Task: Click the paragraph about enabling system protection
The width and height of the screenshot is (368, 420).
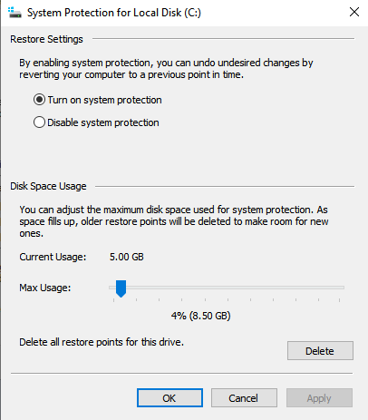Action: (166, 69)
